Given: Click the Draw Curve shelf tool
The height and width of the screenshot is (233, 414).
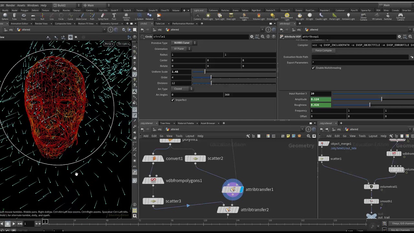Looking at the screenshot, I should 81,17.
